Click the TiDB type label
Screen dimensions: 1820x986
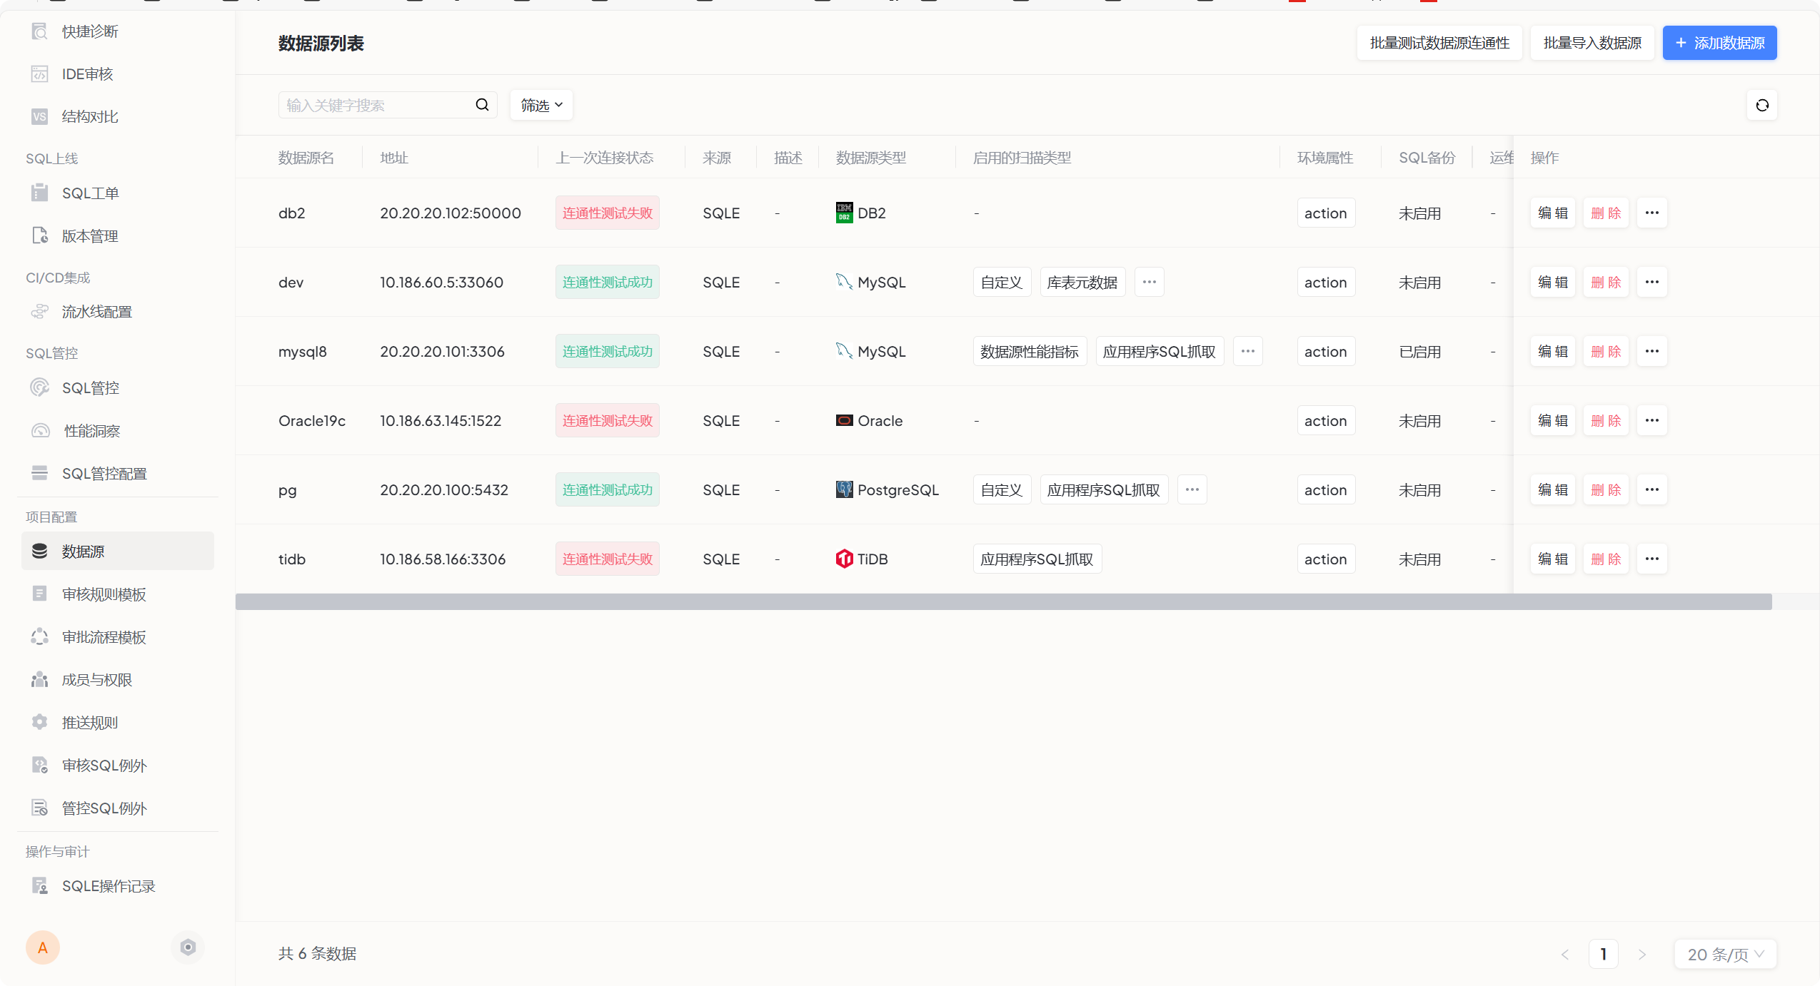873,559
